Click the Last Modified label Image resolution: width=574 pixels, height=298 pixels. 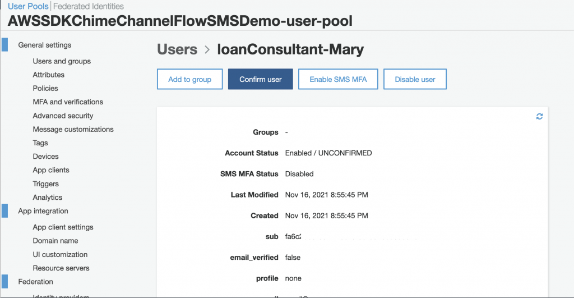click(x=254, y=195)
